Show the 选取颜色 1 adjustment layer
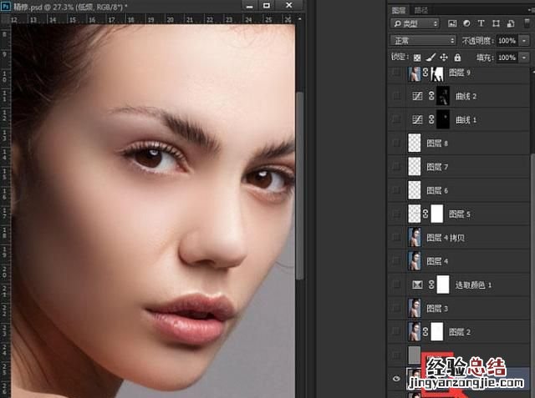 pos(396,285)
